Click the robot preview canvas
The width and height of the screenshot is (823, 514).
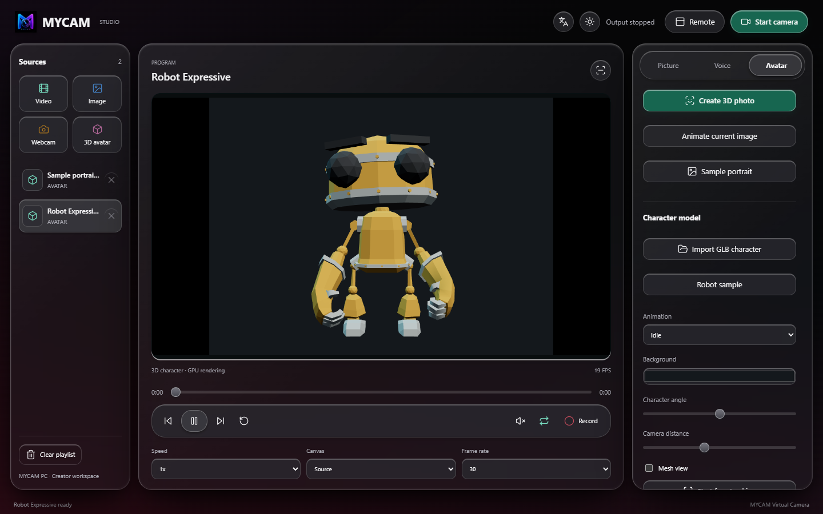point(381,226)
